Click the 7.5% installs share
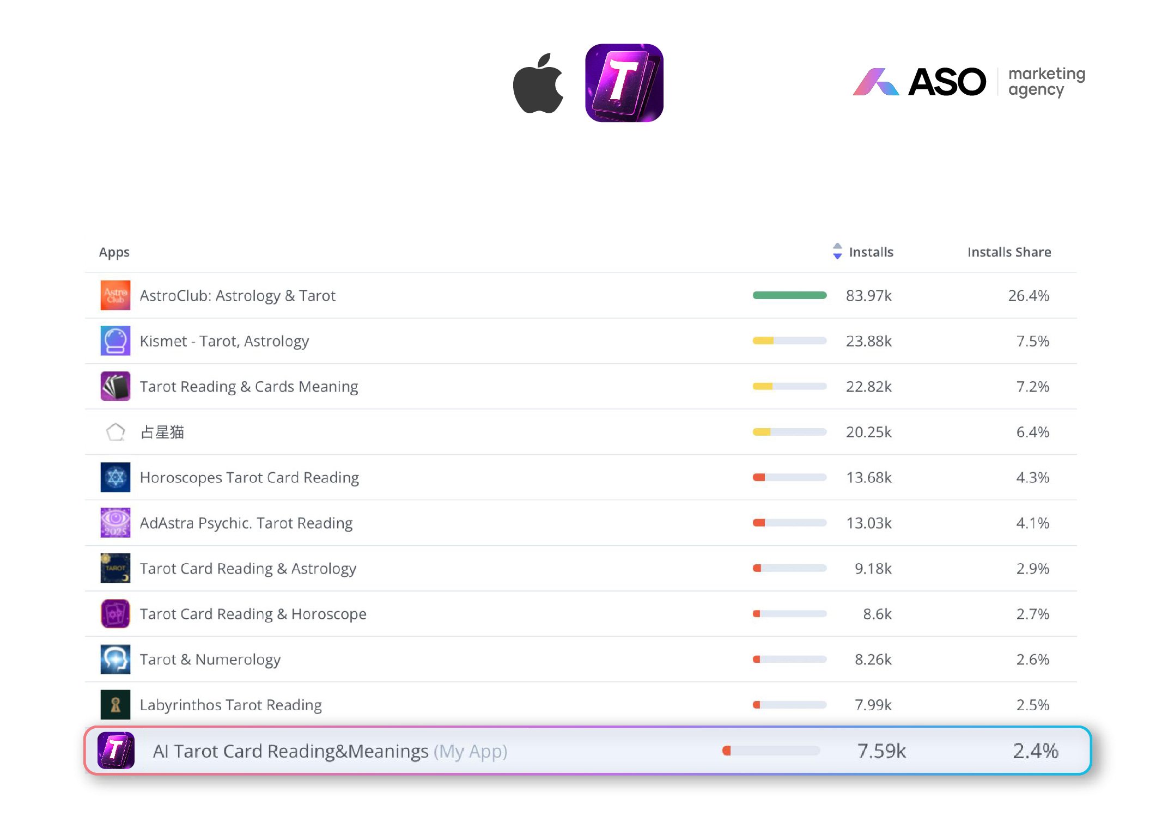 click(x=1032, y=341)
